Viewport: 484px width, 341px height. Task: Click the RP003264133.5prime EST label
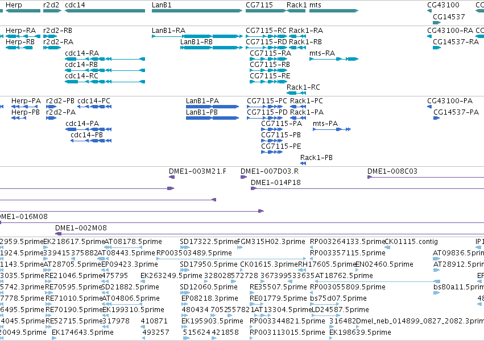pos(348,242)
